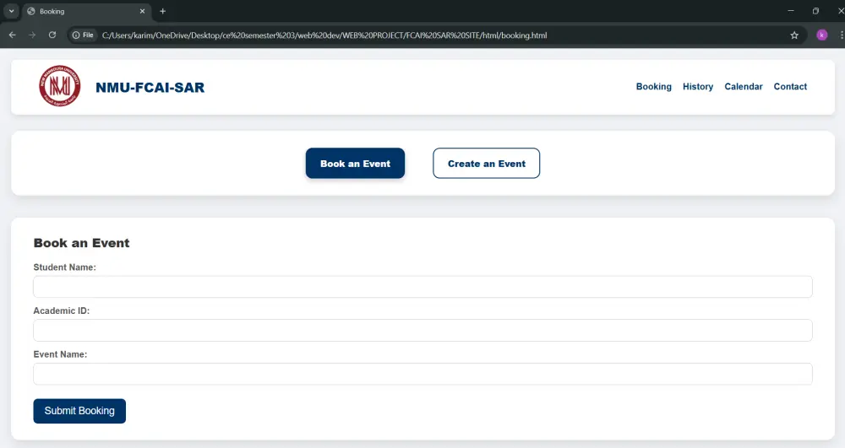This screenshot has height=448, width=845.
Task: Click the NMU-FCAI-SAR site title
Action: [x=150, y=87]
